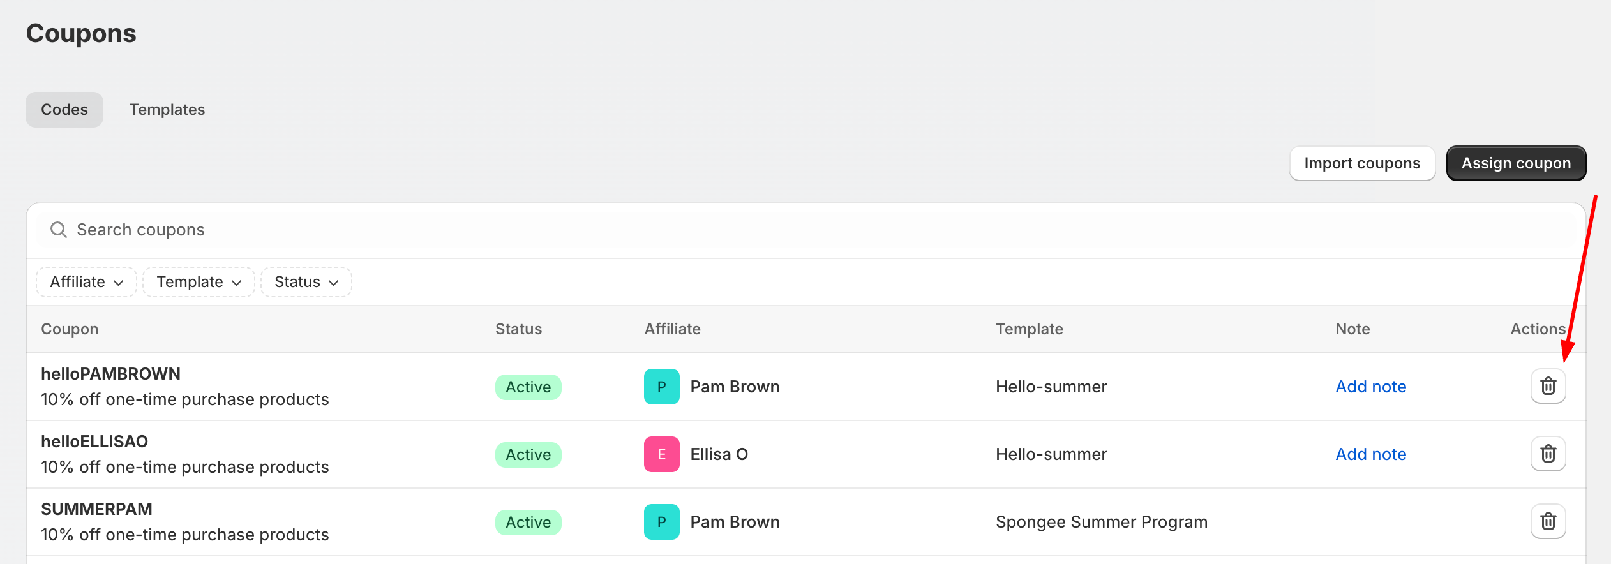
Task: Click trash icon for SUMMERPAM coupon
Action: tap(1548, 521)
